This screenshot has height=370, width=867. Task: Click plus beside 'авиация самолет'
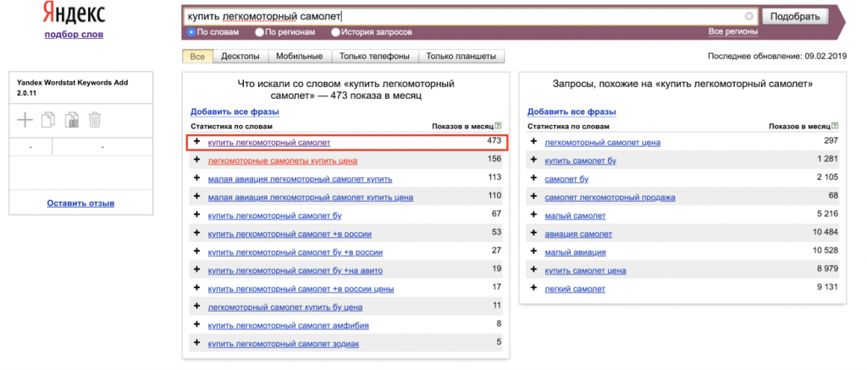pos(533,232)
